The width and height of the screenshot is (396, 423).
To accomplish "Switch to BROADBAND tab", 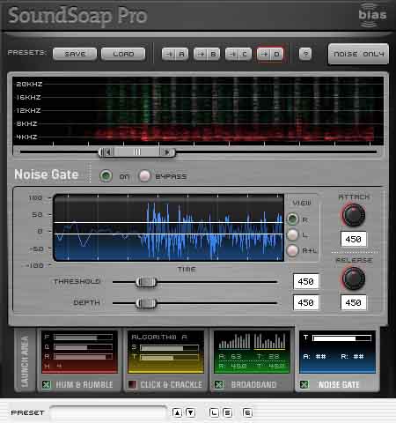I will coord(253,384).
